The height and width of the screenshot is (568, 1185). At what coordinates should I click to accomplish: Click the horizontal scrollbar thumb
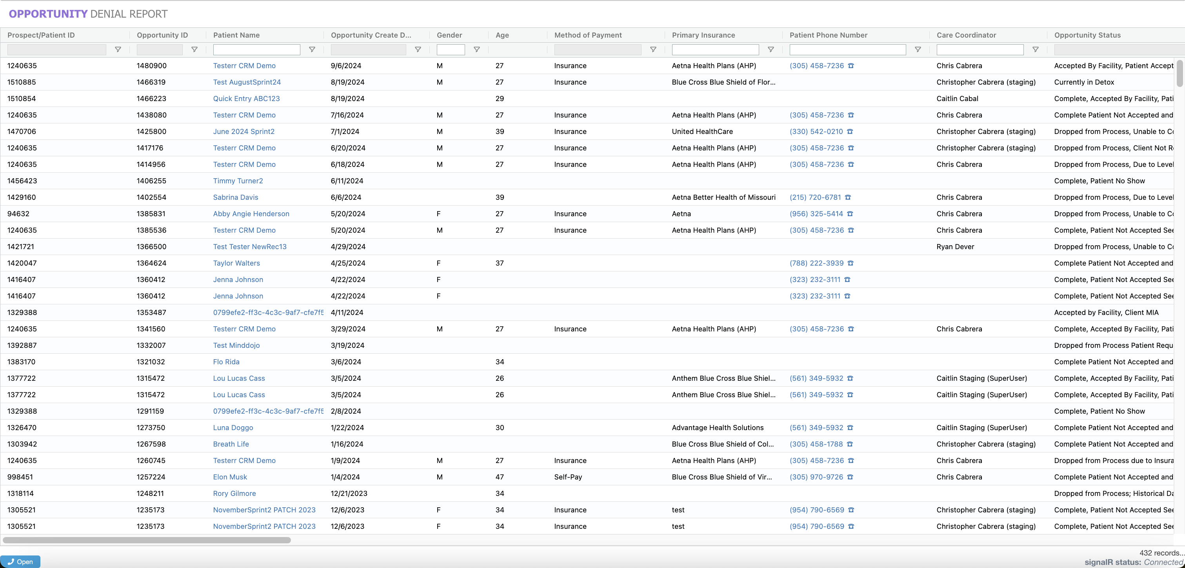(x=146, y=540)
